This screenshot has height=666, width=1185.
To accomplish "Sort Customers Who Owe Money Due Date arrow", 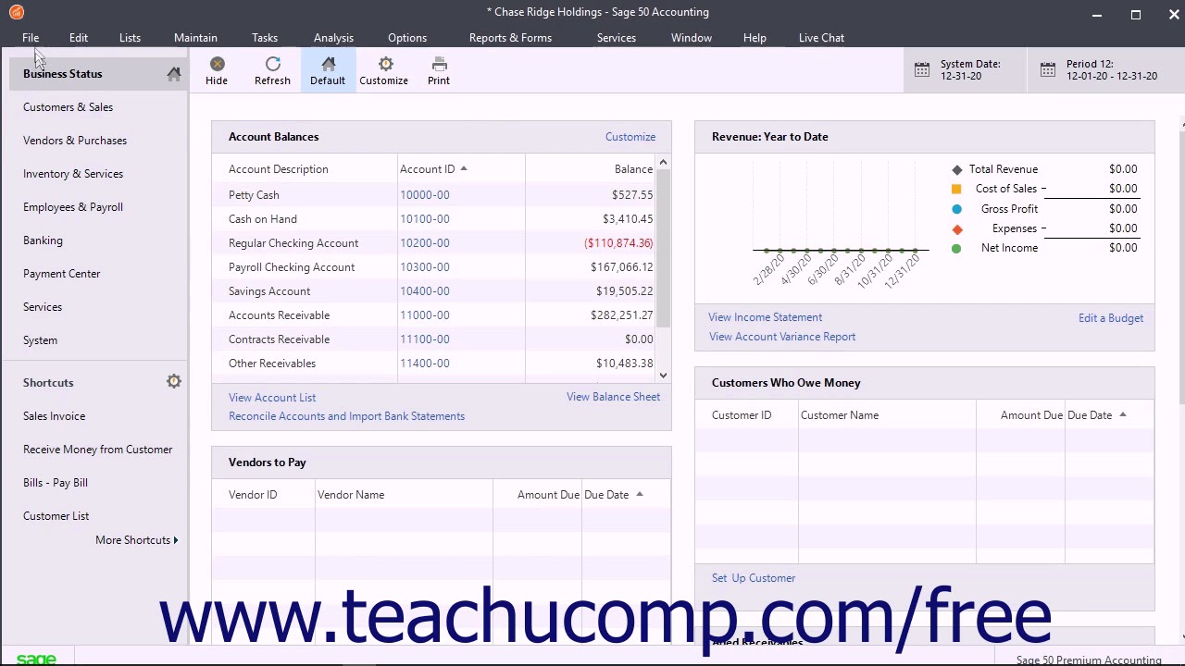I will [x=1123, y=415].
